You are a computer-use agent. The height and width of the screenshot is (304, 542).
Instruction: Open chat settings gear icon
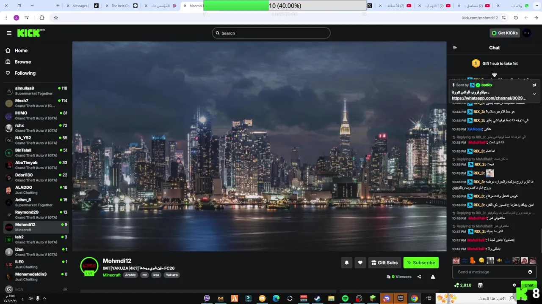point(514,285)
